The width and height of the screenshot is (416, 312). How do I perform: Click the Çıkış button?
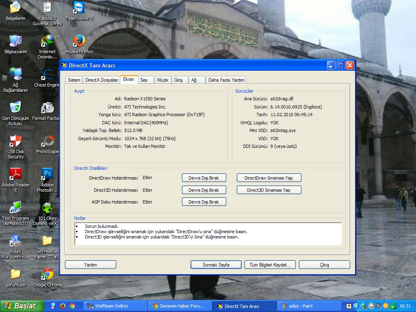pos(325,265)
